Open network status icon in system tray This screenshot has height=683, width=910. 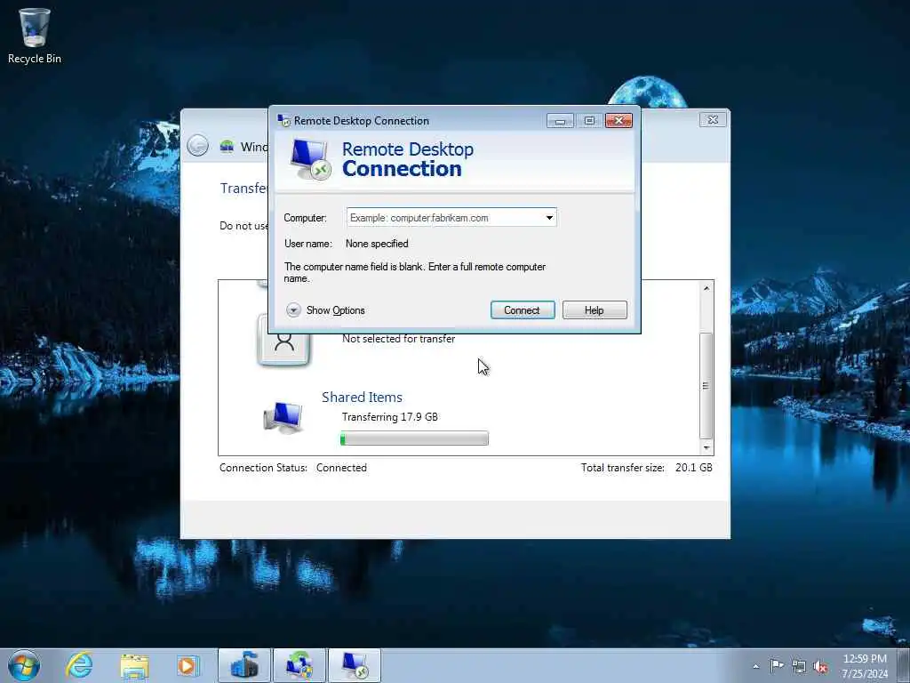pos(799,666)
